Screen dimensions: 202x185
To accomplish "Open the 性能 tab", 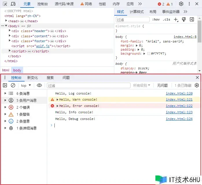I will click(102, 4).
